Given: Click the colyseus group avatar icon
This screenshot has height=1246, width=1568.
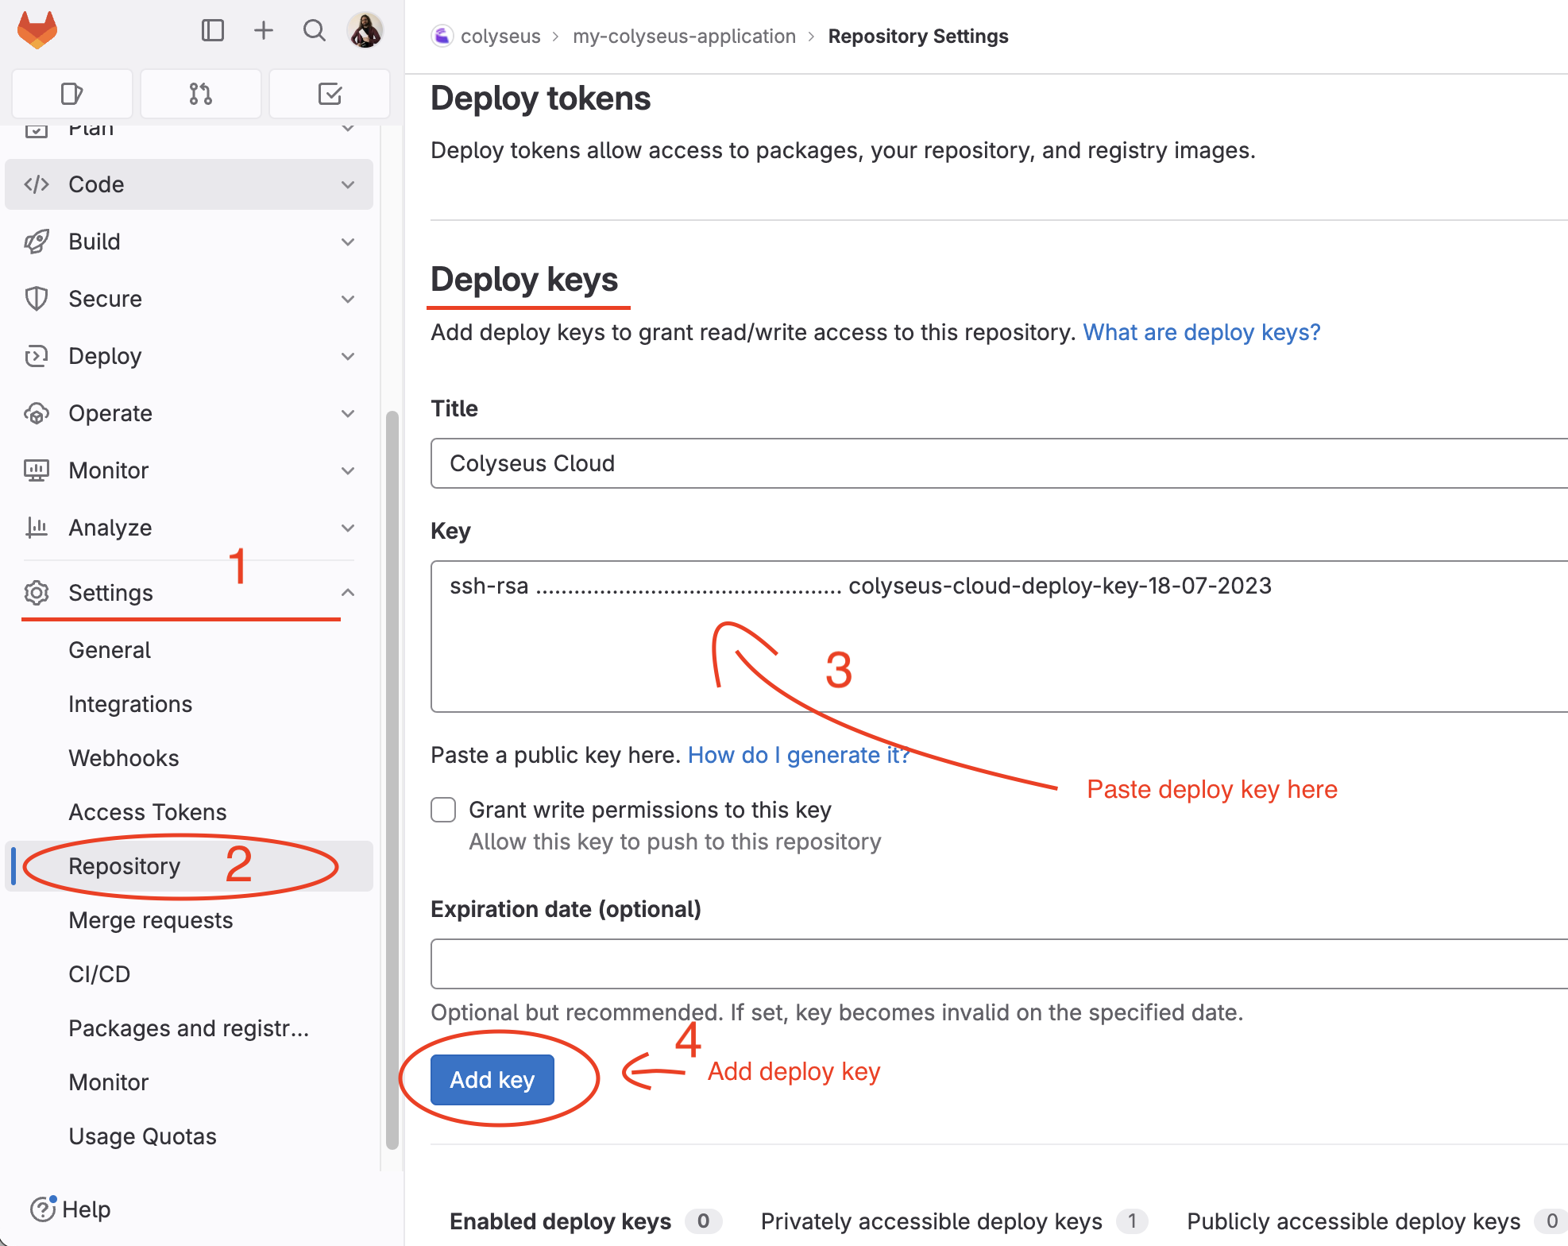Looking at the screenshot, I should point(442,36).
